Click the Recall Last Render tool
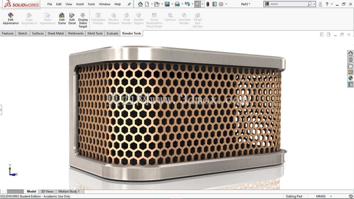354x199 pixels. click(198, 20)
